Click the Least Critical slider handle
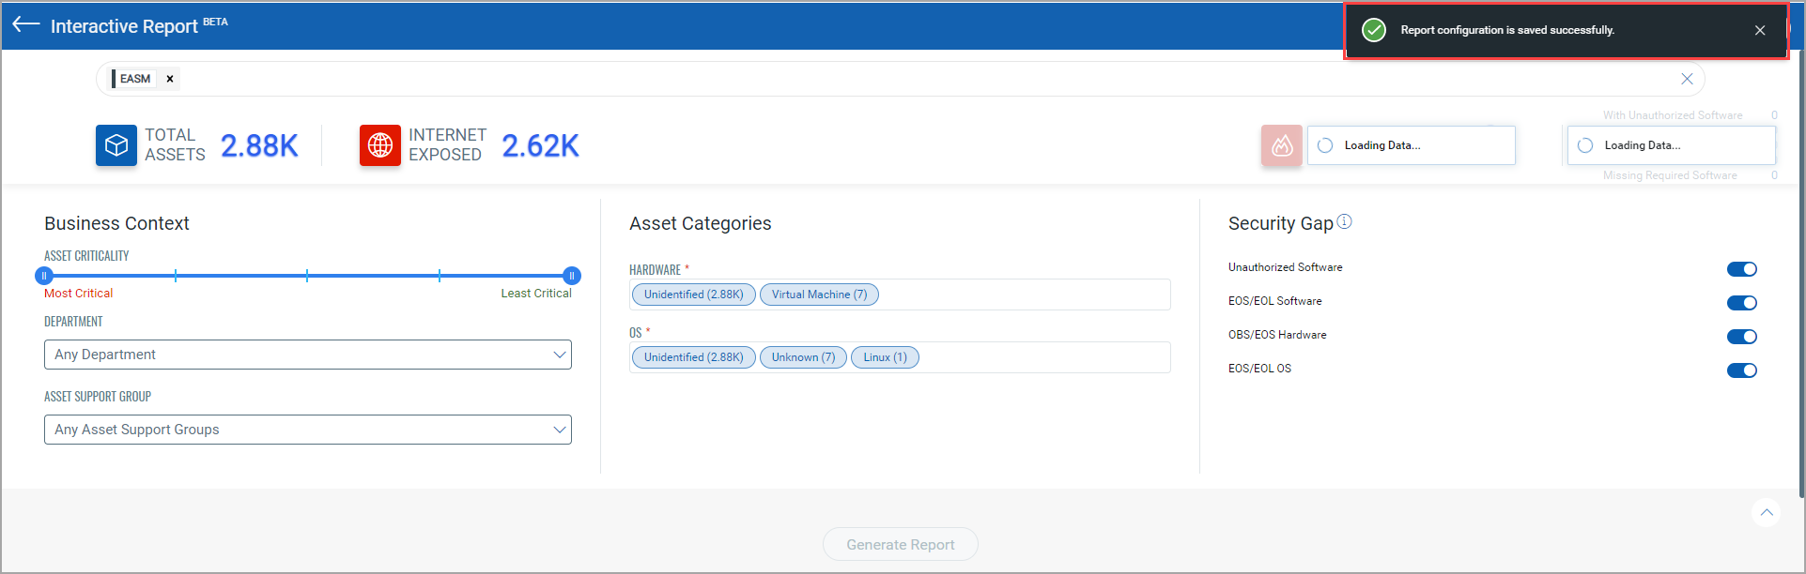The width and height of the screenshot is (1806, 574). click(x=572, y=276)
